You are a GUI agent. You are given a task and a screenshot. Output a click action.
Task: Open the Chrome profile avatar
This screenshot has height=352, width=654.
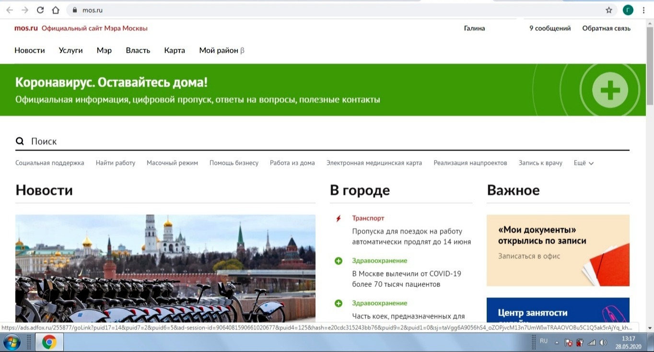coord(628,10)
